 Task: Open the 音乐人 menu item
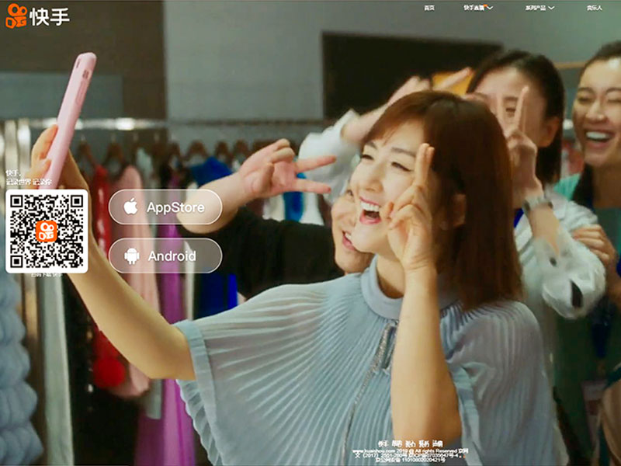pyautogui.click(x=594, y=8)
